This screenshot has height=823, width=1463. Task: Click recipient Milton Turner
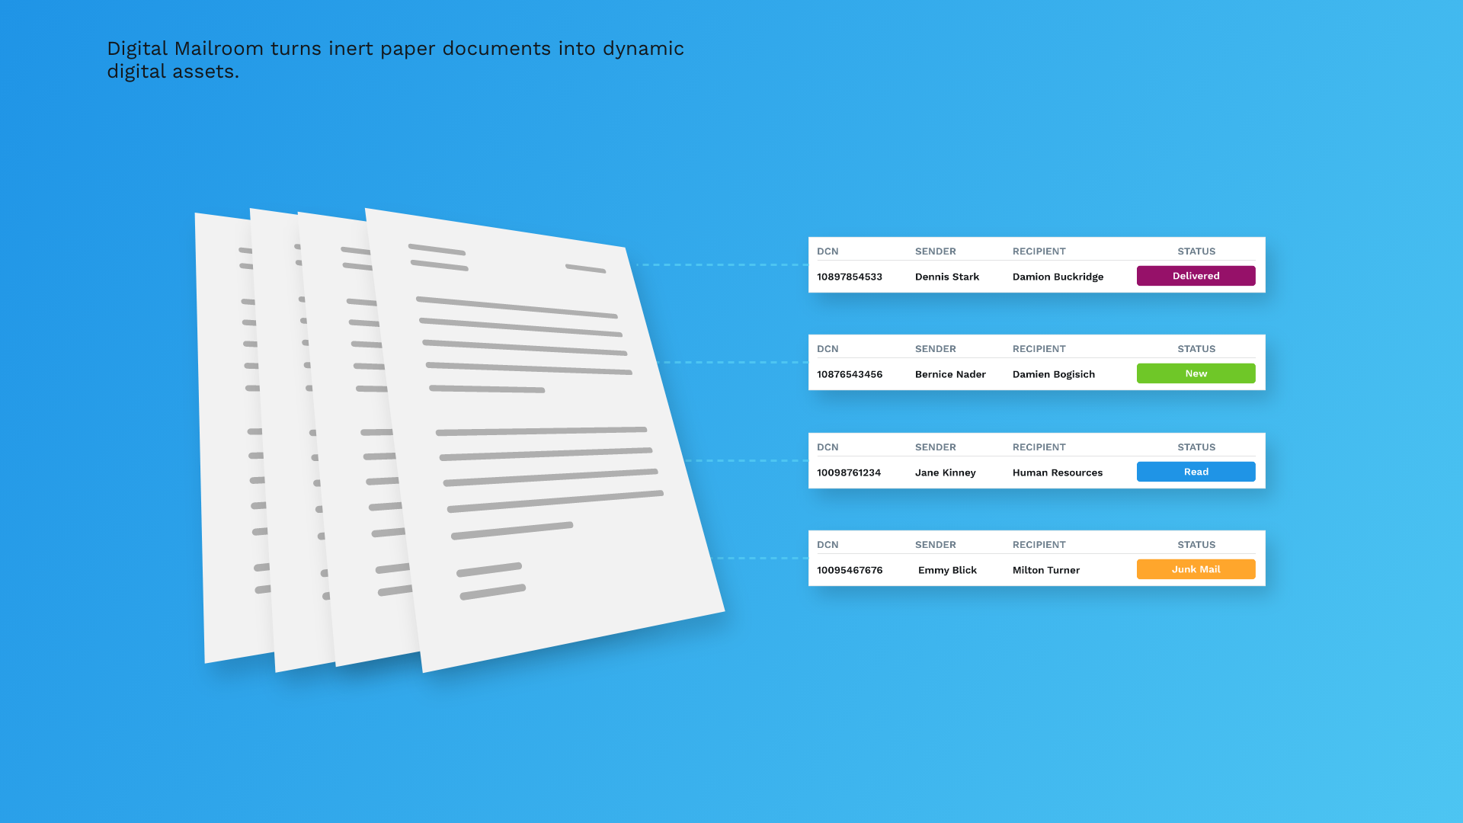pyautogui.click(x=1045, y=570)
